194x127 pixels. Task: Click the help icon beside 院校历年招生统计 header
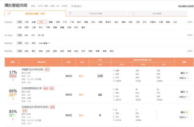tap(150, 60)
